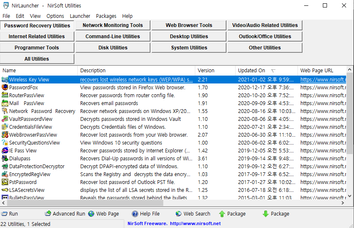Click the IE Pass View icon
The image size is (354, 228).
(5, 150)
